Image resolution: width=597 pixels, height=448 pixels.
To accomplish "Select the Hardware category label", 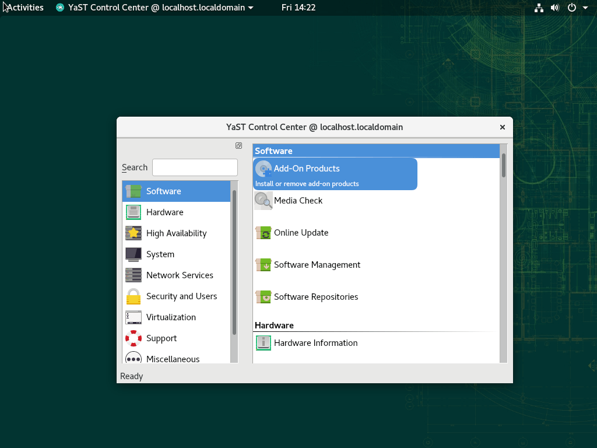I will click(x=165, y=212).
